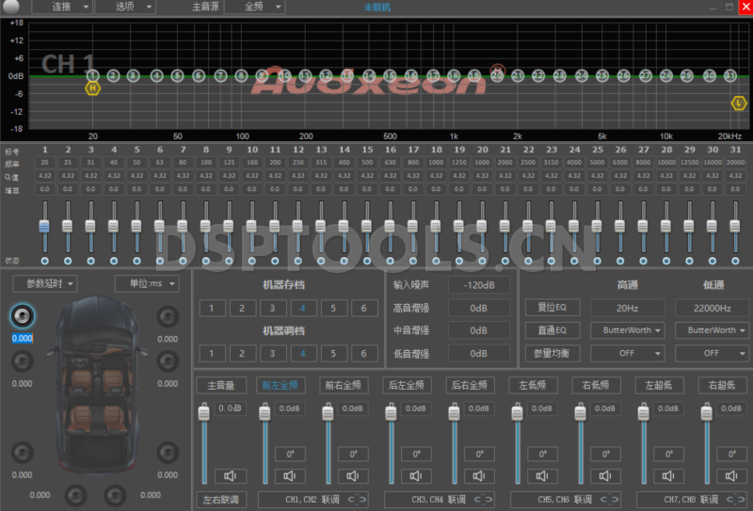Click the 直通EQ bypass button

click(553, 330)
